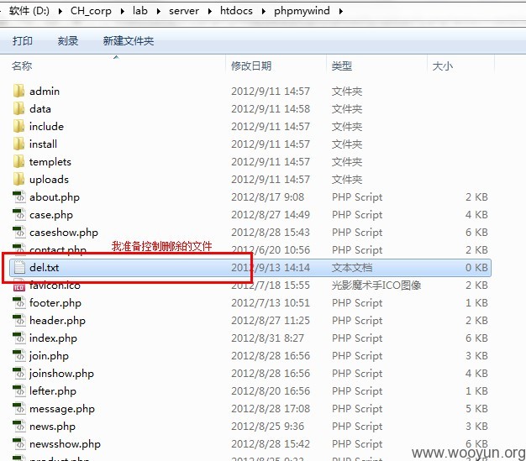Navigate to lab breadcrumb segment
Screen dimensions: 526x461
140,11
